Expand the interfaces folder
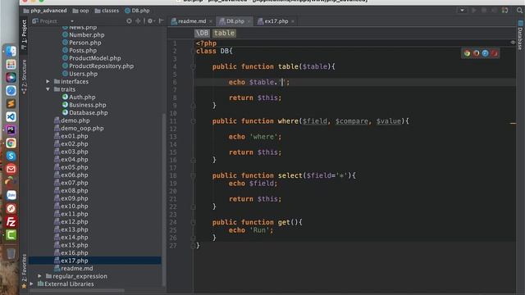Viewport: 525px width, 295px height. pyautogui.click(x=48, y=82)
